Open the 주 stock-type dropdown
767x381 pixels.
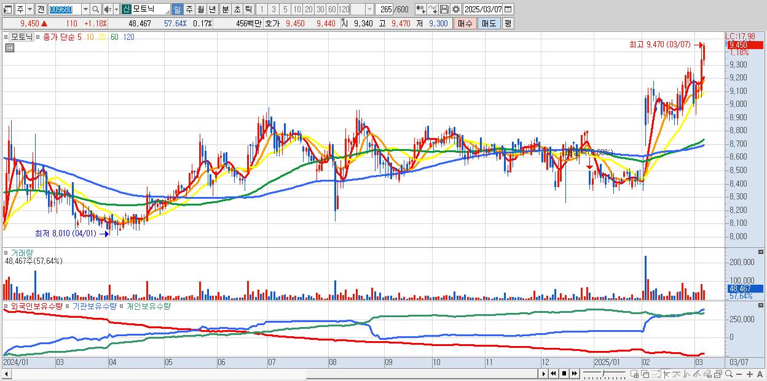[29, 9]
